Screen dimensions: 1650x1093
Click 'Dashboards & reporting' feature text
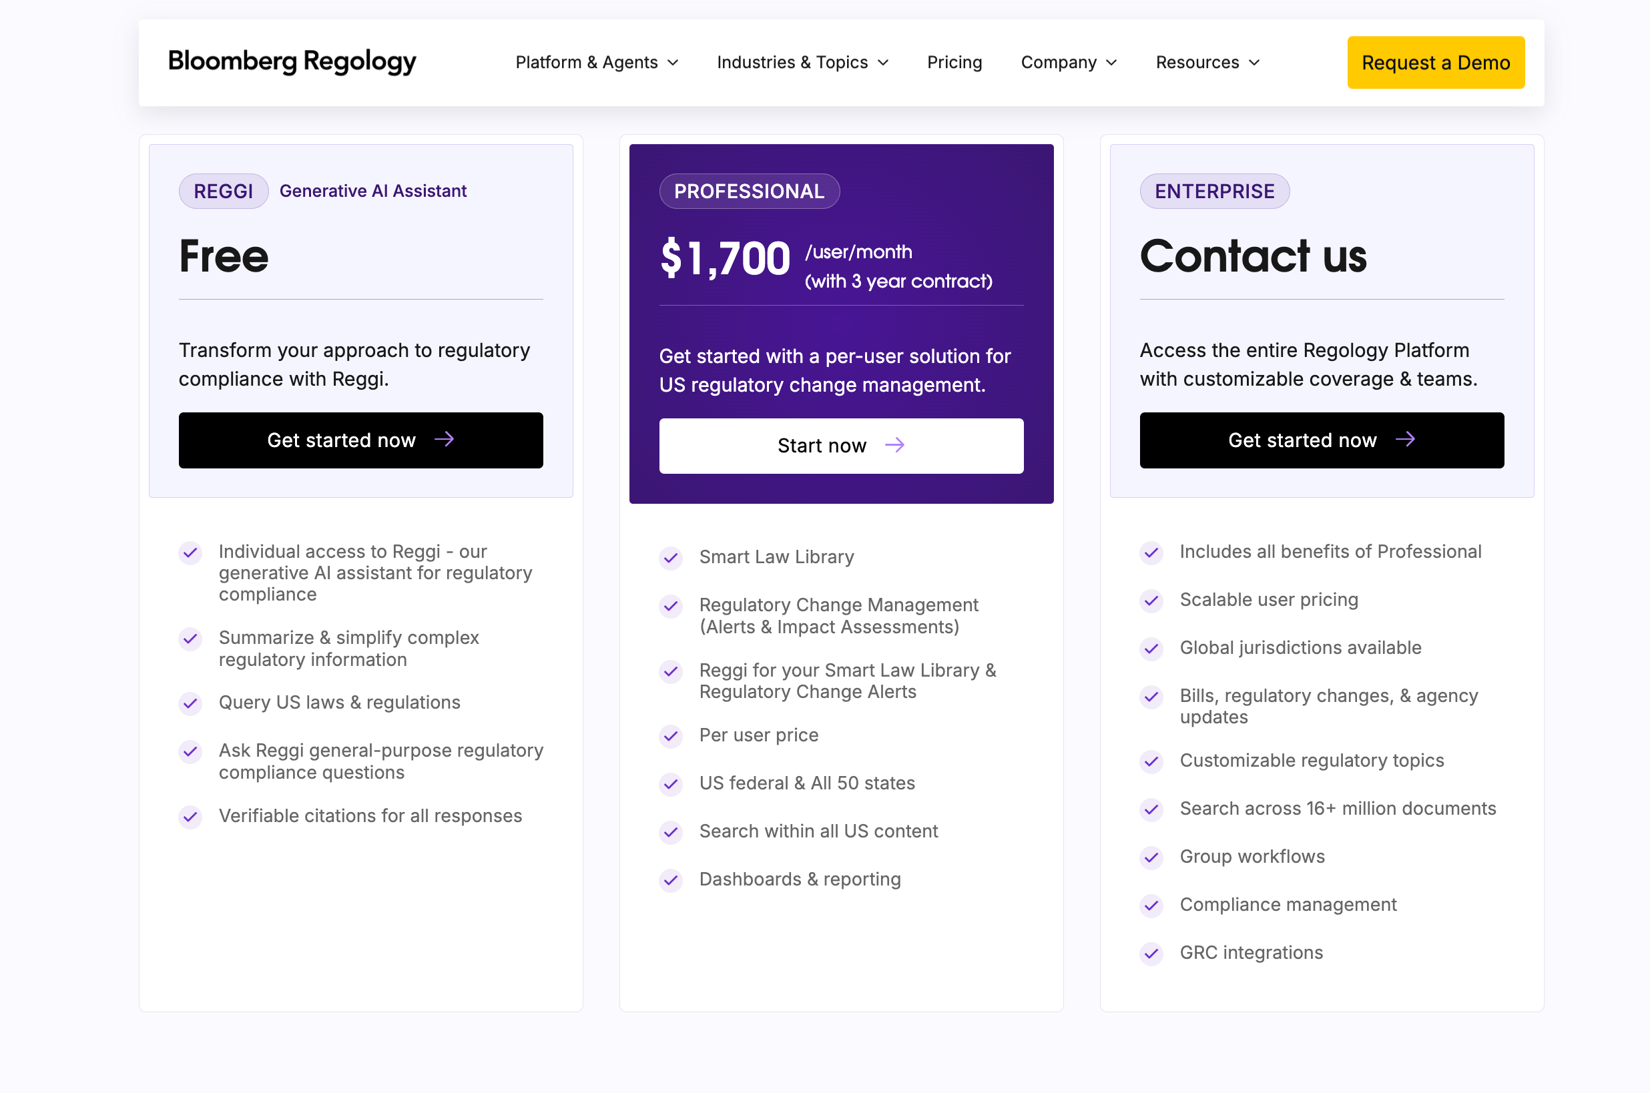800,879
